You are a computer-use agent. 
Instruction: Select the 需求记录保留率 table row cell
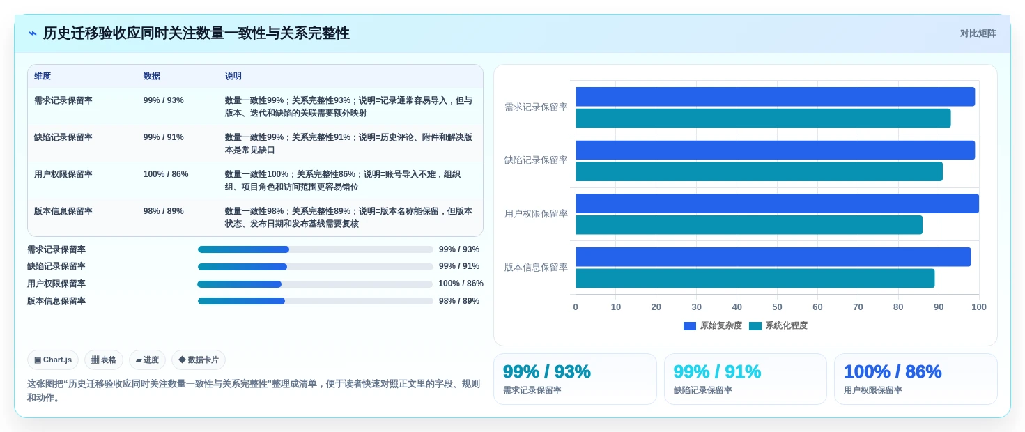[63, 100]
